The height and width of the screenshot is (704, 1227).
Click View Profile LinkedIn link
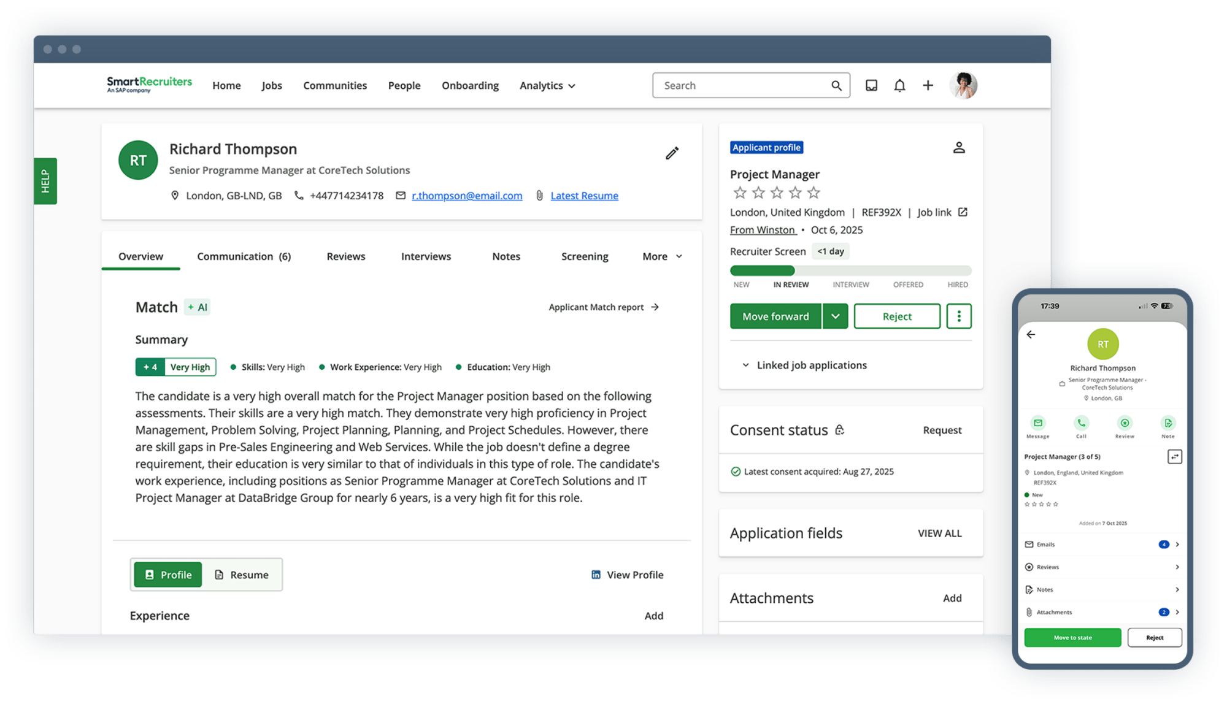[627, 575]
